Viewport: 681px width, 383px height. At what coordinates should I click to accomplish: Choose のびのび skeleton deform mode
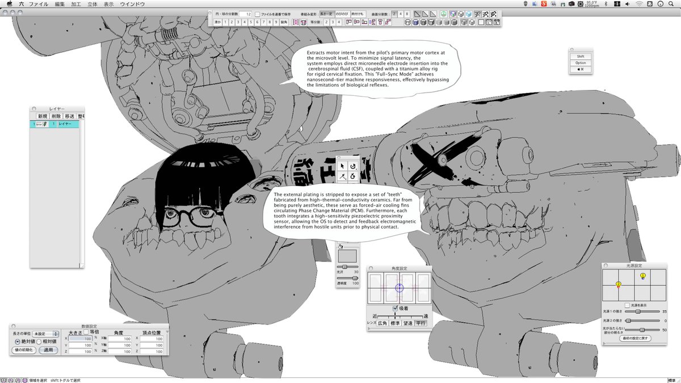click(342, 14)
